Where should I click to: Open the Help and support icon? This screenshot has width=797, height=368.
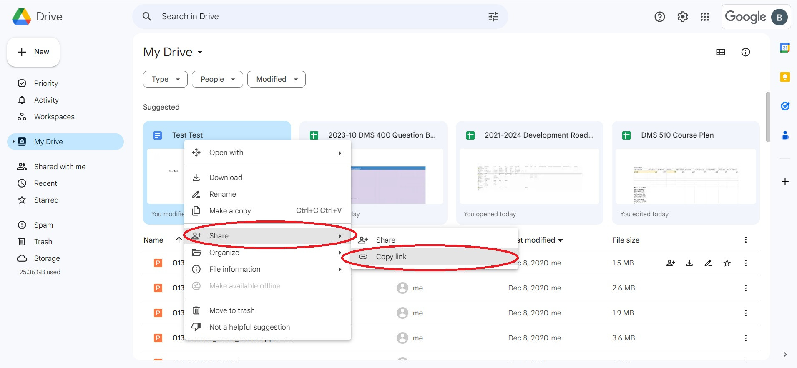(x=659, y=17)
